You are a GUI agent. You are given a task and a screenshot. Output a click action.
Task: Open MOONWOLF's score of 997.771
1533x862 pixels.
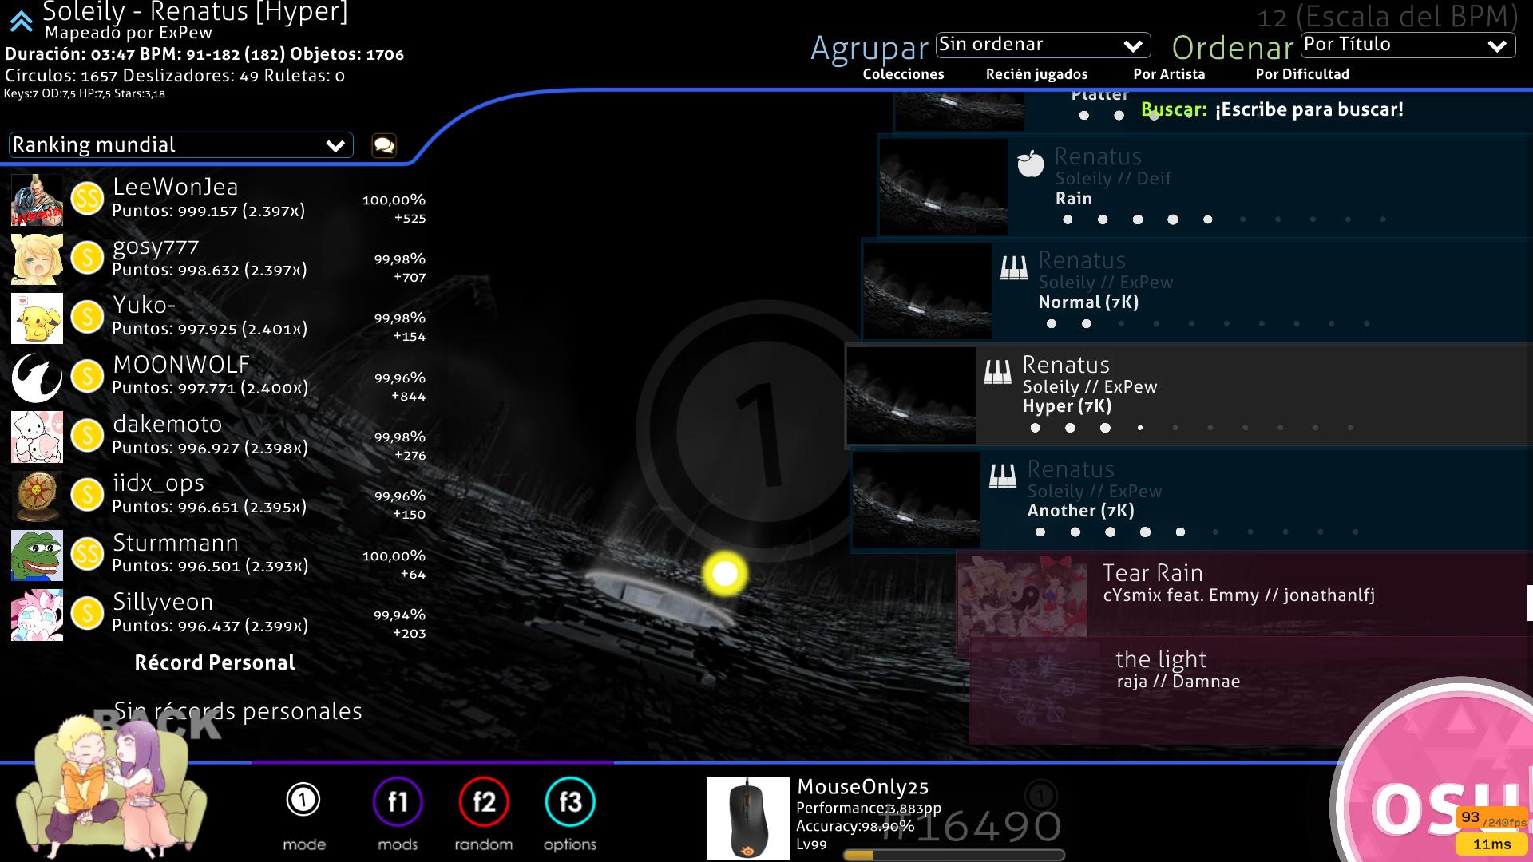[x=218, y=377]
